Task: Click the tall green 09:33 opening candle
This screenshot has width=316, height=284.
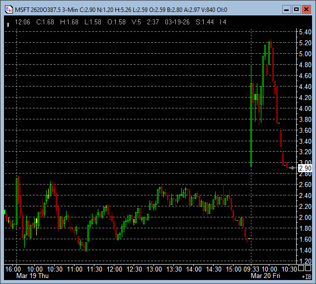Action: pyautogui.click(x=251, y=124)
